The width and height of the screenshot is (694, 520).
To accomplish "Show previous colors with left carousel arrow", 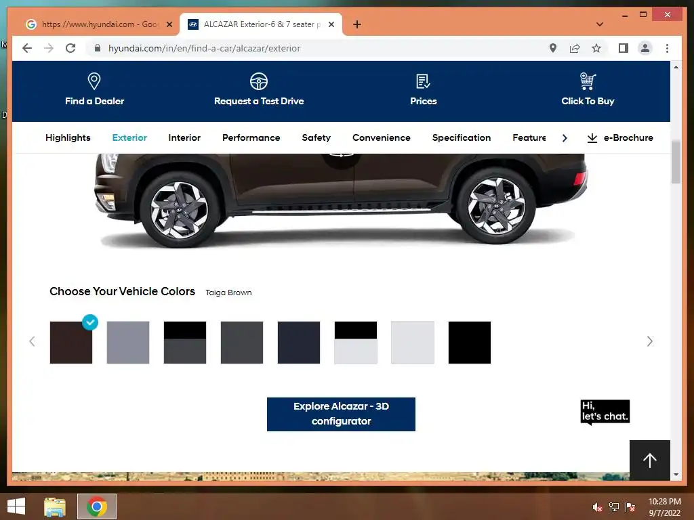I will 32,341.
